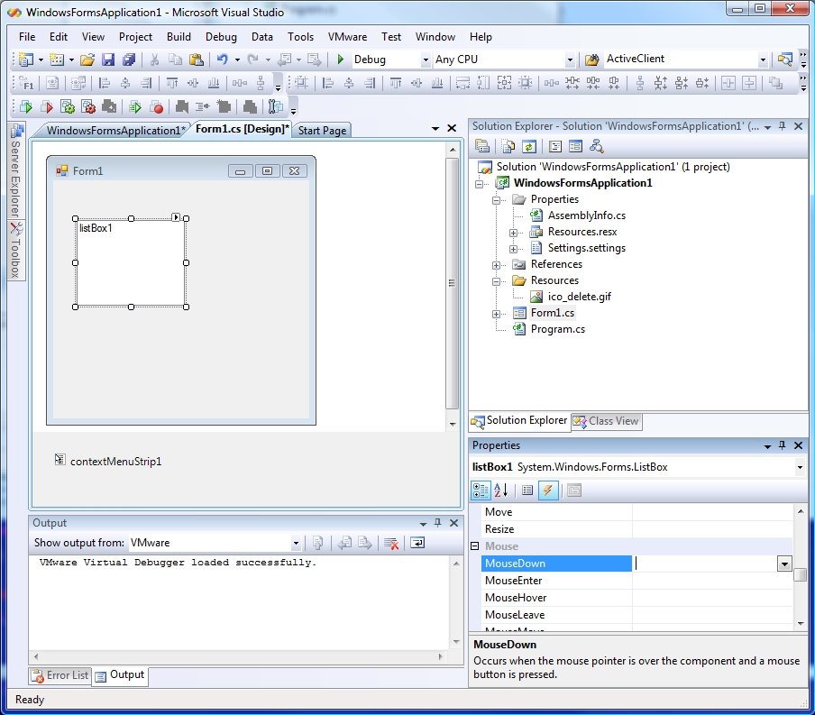Open the Debug configuration dropdown

click(426, 60)
